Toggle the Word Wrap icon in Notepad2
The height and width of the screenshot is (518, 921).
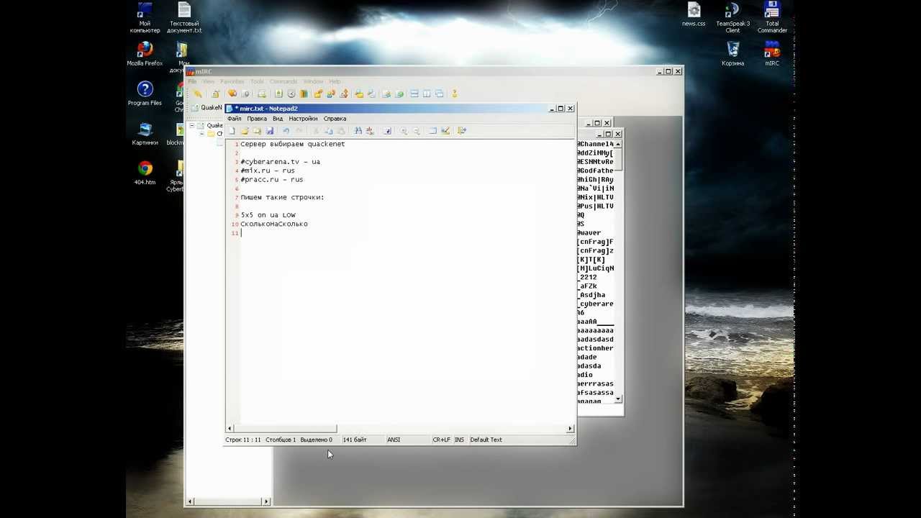coord(387,131)
